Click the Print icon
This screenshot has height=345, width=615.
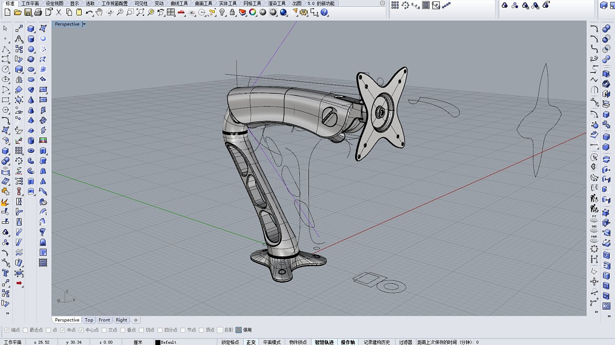point(38,12)
